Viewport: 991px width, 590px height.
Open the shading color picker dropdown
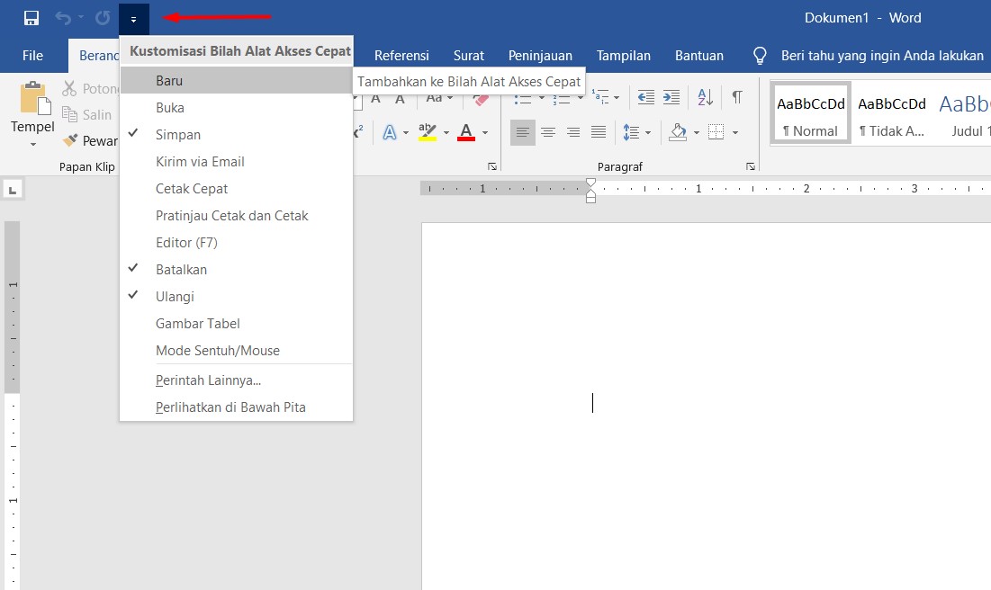[696, 132]
